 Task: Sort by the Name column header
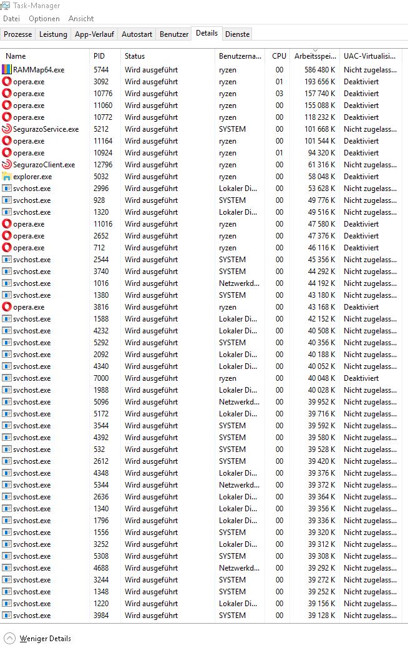pos(45,56)
